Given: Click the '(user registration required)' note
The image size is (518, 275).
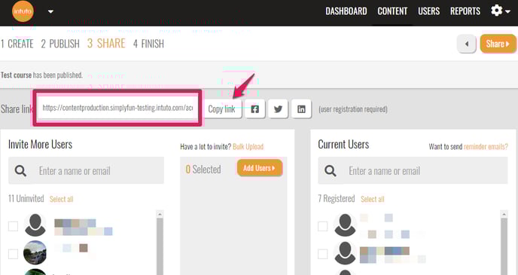Looking at the screenshot, I should pyautogui.click(x=353, y=109).
